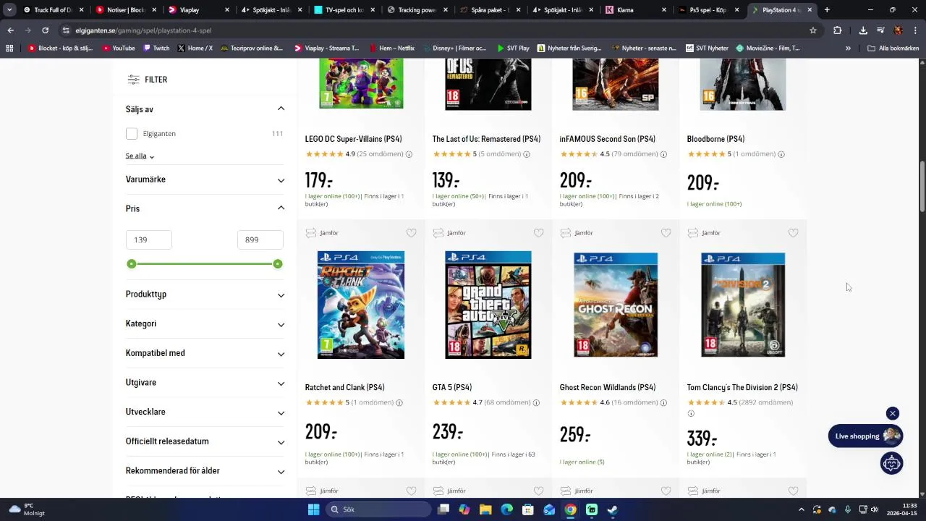
Task: Open the YouTube bookmark
Action: [119, 48]
